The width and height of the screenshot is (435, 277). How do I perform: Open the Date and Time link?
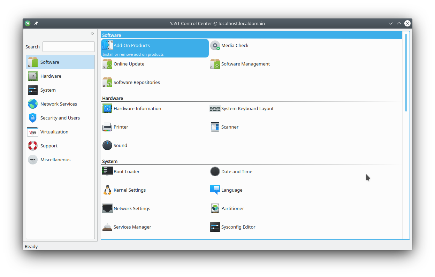pos(236,172)
